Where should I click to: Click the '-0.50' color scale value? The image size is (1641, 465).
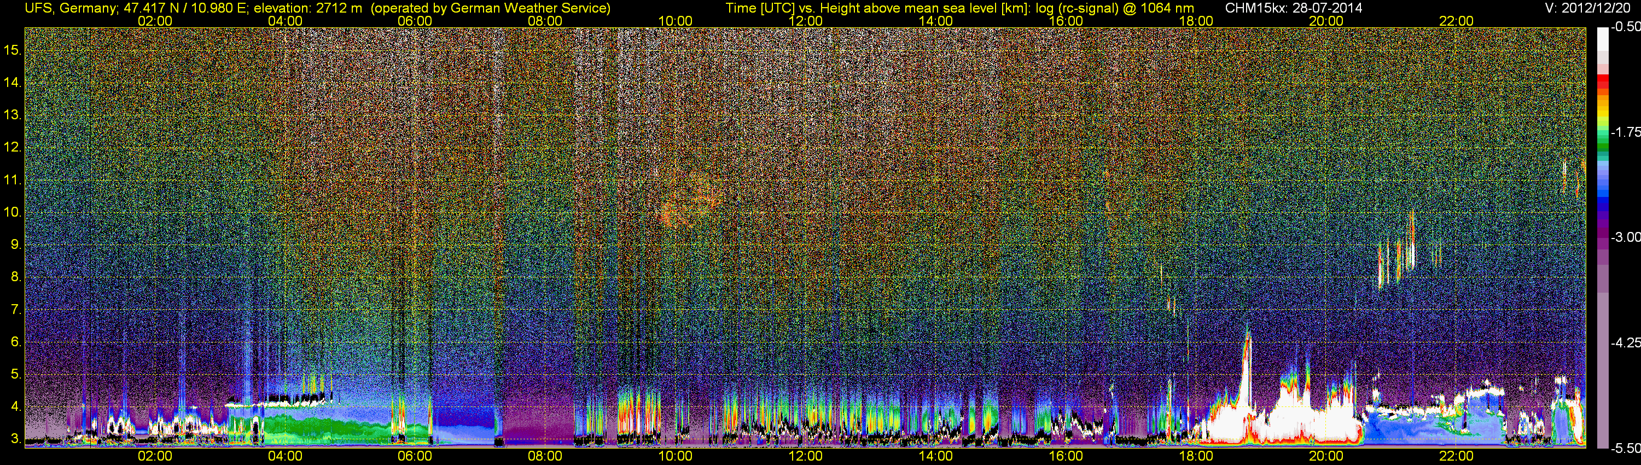pyautogui.click(x=1625, y=27)
